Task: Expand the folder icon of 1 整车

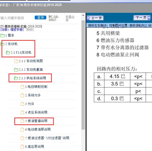Action: click(3, 35)
